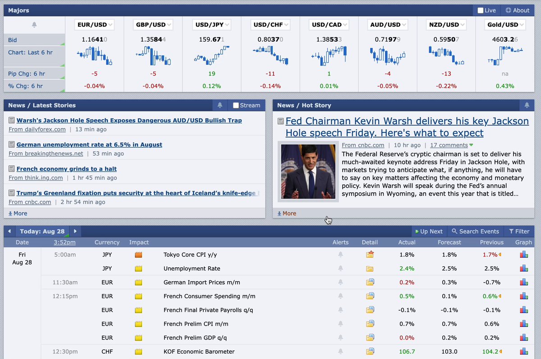Set an alert for French Prelim GDP q/q
This screenshot has width=541, height=359.
click(340, 338)
